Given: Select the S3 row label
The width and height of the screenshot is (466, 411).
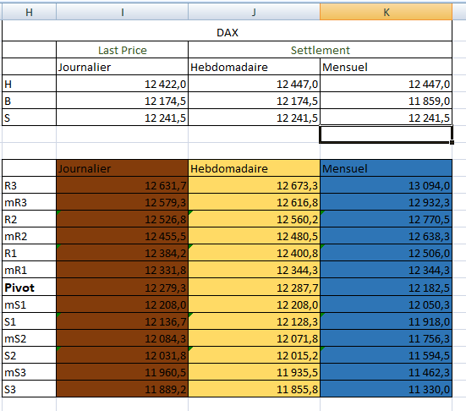Looking at the screenshot, I should click(x=29, y=389).
